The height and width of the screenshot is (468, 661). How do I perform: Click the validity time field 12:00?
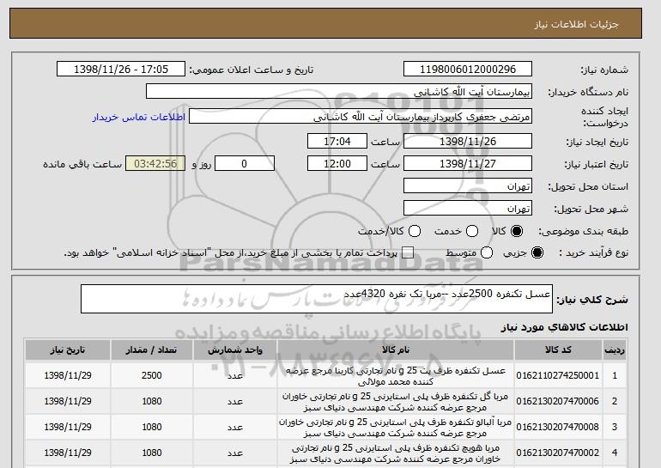click(337, 163)
